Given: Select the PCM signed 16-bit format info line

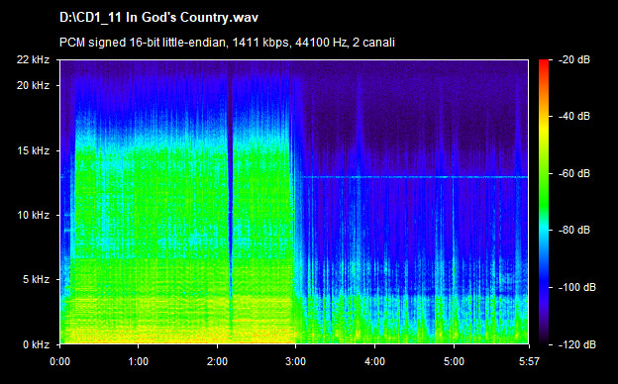Looking at the screenshot, I should 227,43.
